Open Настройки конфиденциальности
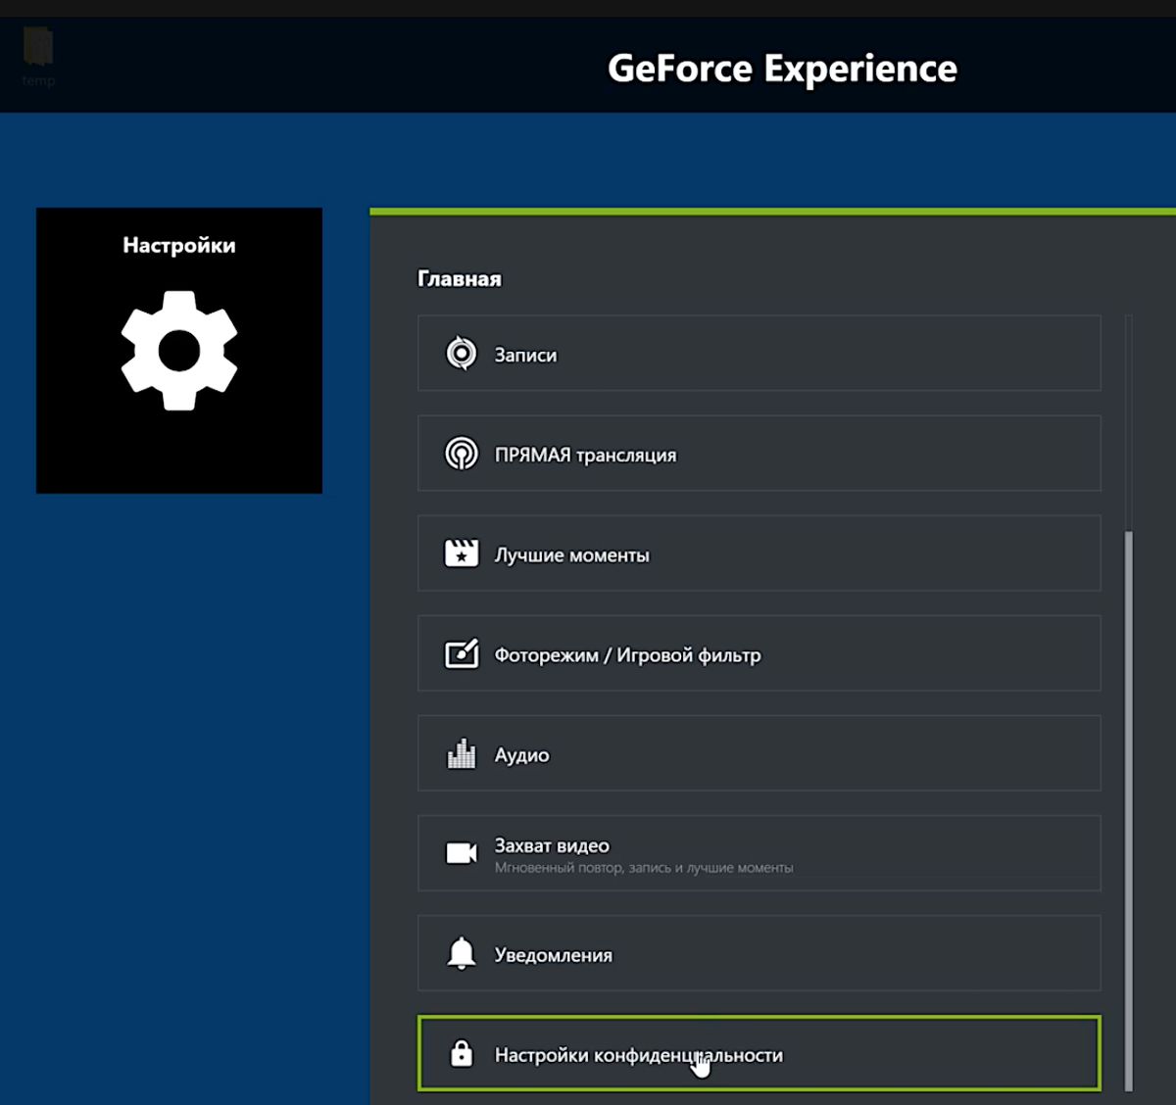 coord(759,1053)
